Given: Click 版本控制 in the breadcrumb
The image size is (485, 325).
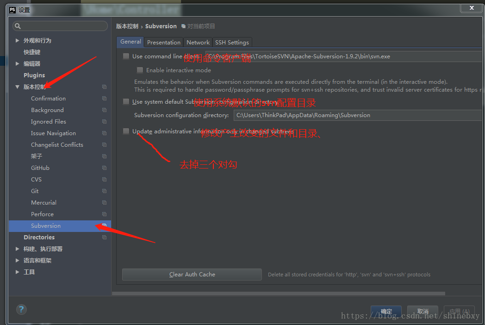Looking at the screenshot, I should coord(127,26).
